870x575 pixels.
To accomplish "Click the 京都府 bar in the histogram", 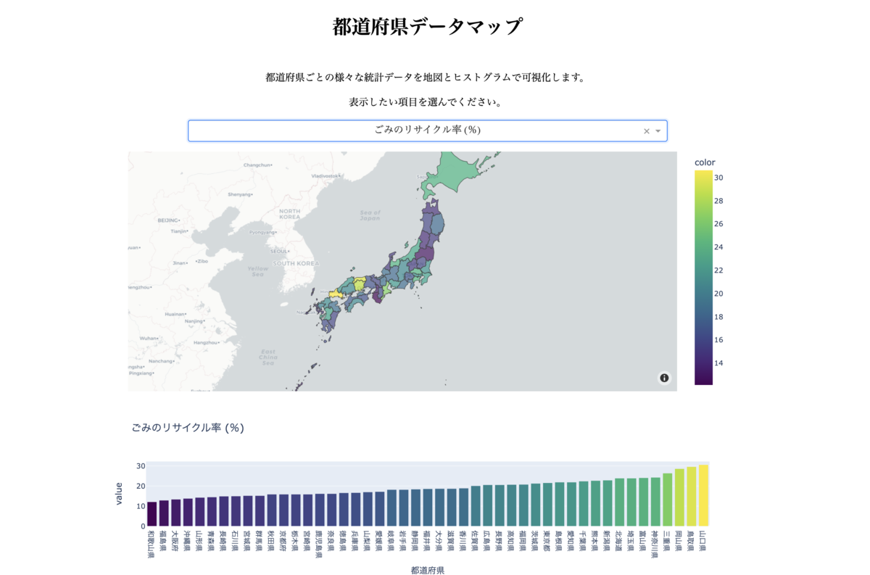I will tap(283, 510).
